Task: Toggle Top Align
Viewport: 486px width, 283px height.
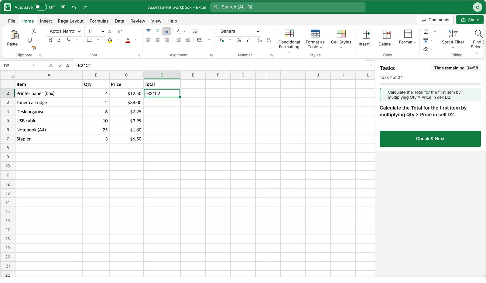Action: (149, 31)
